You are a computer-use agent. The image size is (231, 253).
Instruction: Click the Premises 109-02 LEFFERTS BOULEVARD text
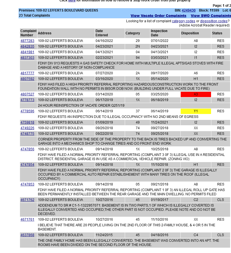[58, 10]
